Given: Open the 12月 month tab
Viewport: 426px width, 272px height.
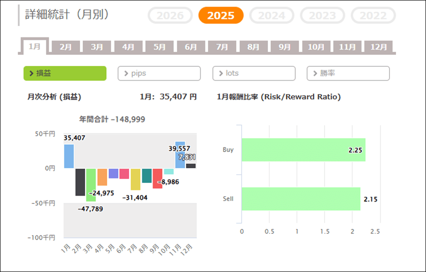Looking at the screenshot, I should 379,47.
